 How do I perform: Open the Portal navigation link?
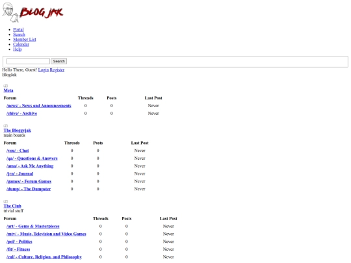[x=18, y=29]
